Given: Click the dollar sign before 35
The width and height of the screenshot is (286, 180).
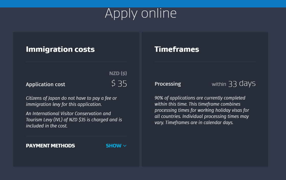Looking at the screenshot, I should (114, 84).
